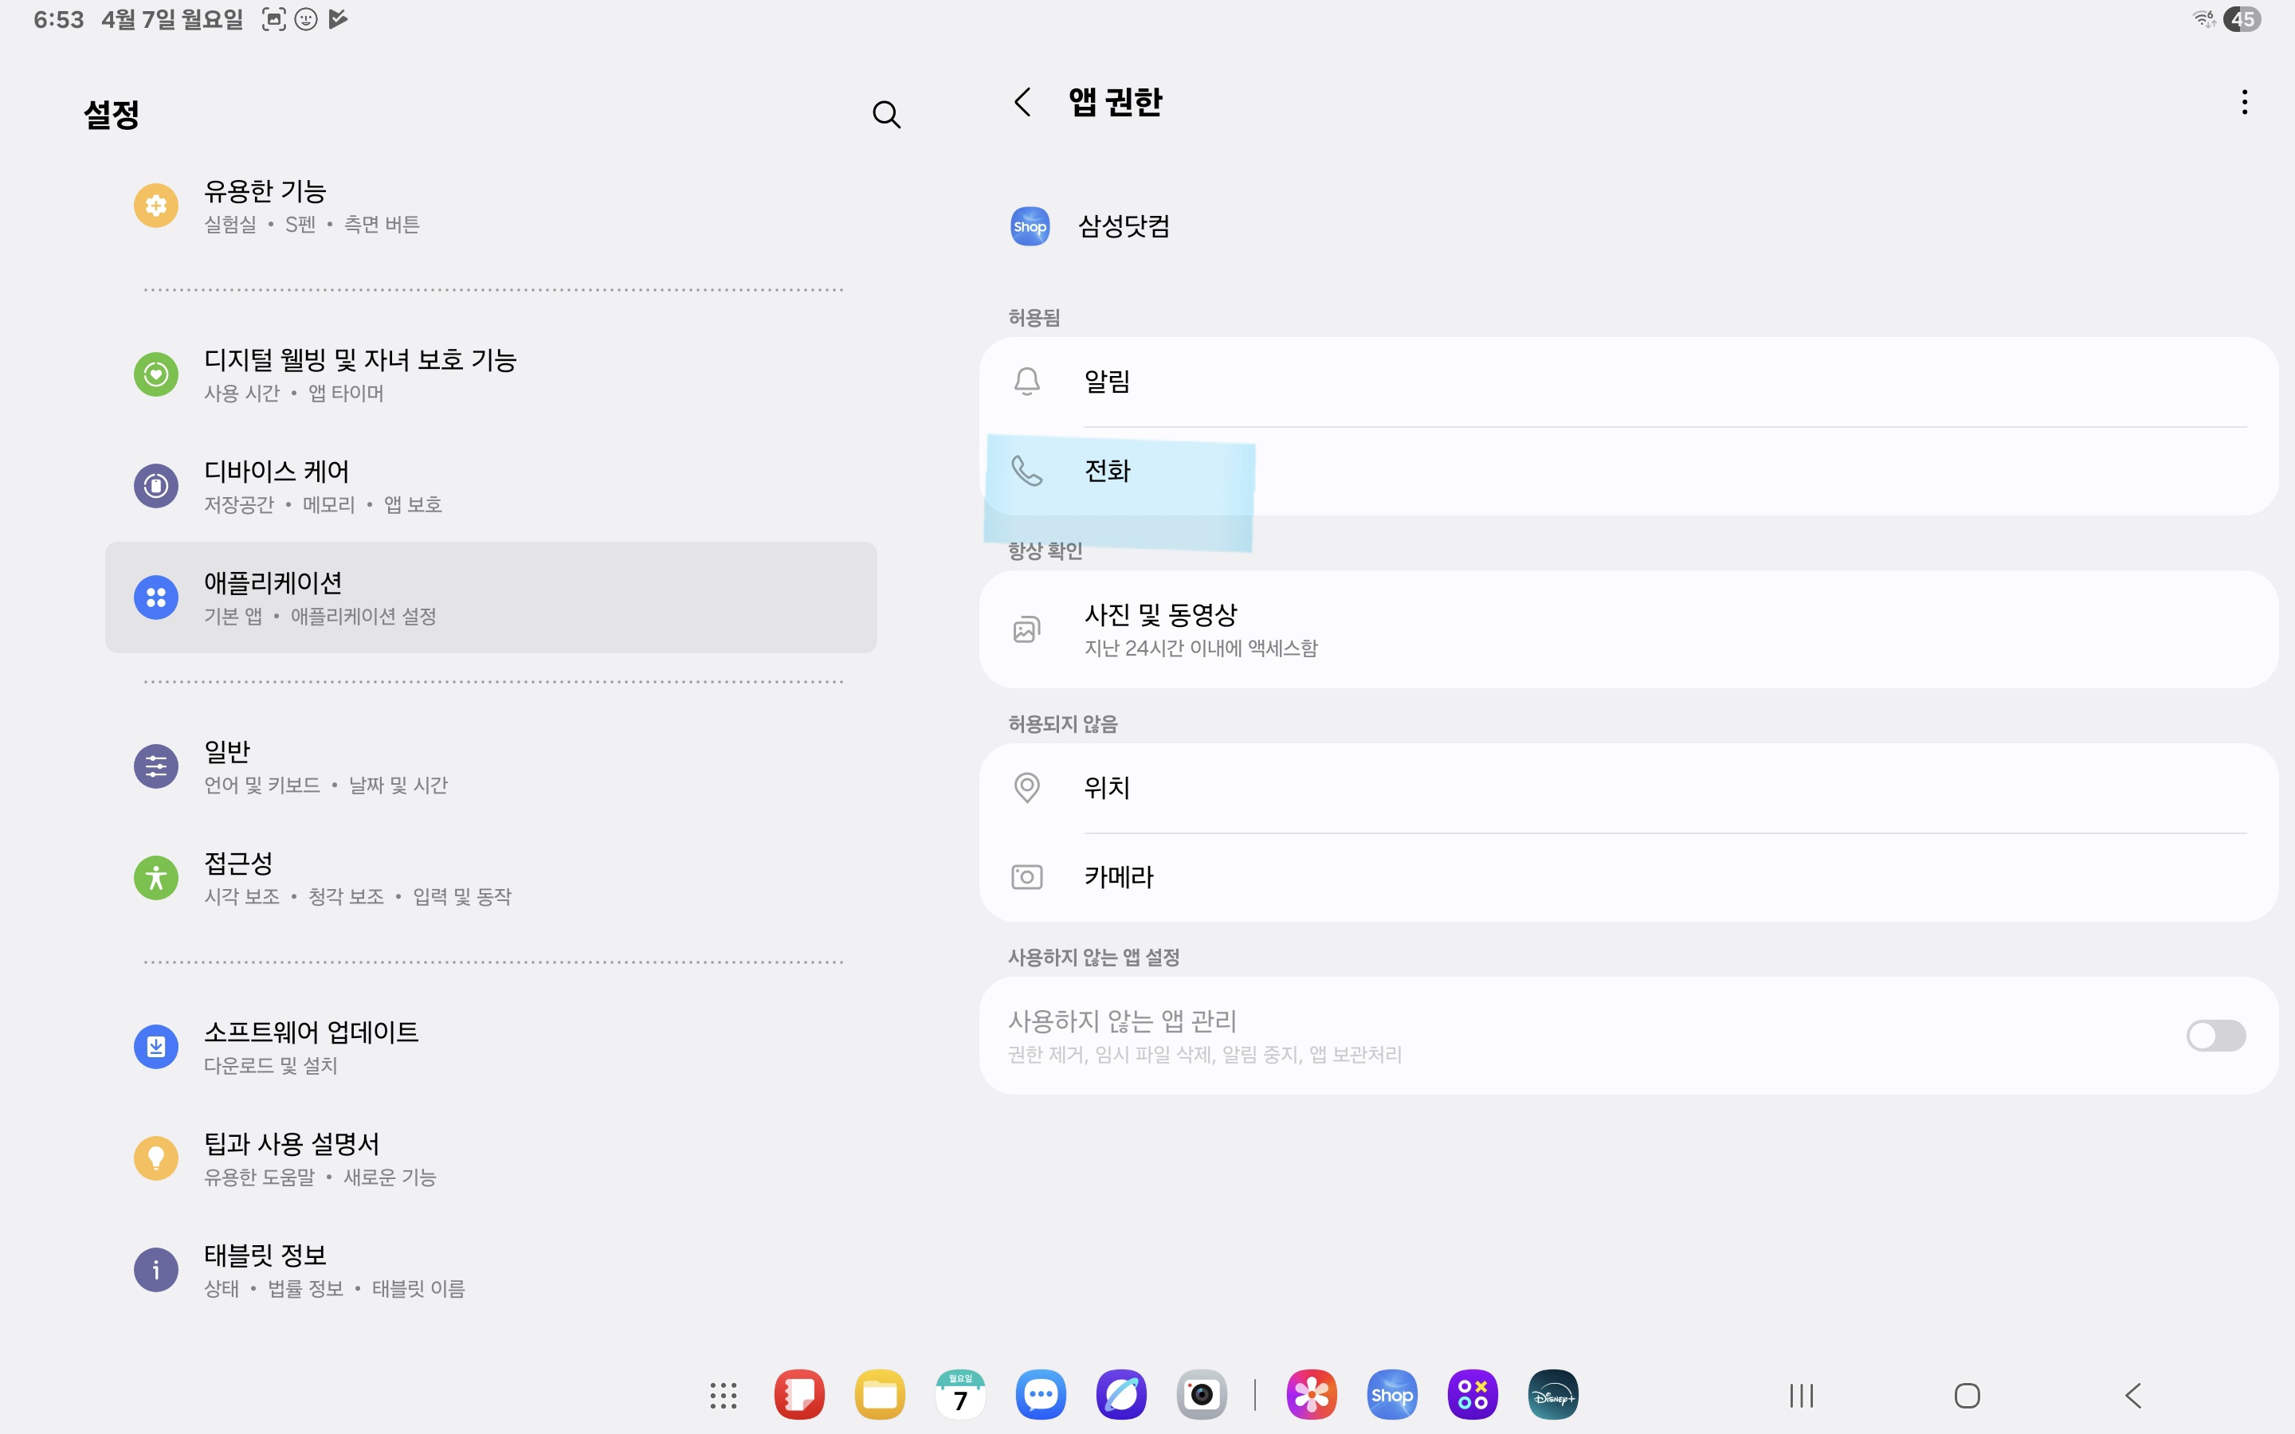Screen dimensions: 2295x1434
Task: Open the Samsung Shop taskbar icon
Action: click(x=1391, y=1395)
